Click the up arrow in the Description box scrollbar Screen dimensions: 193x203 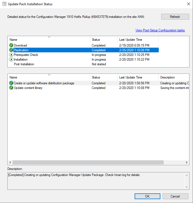(x=186, y=175)
